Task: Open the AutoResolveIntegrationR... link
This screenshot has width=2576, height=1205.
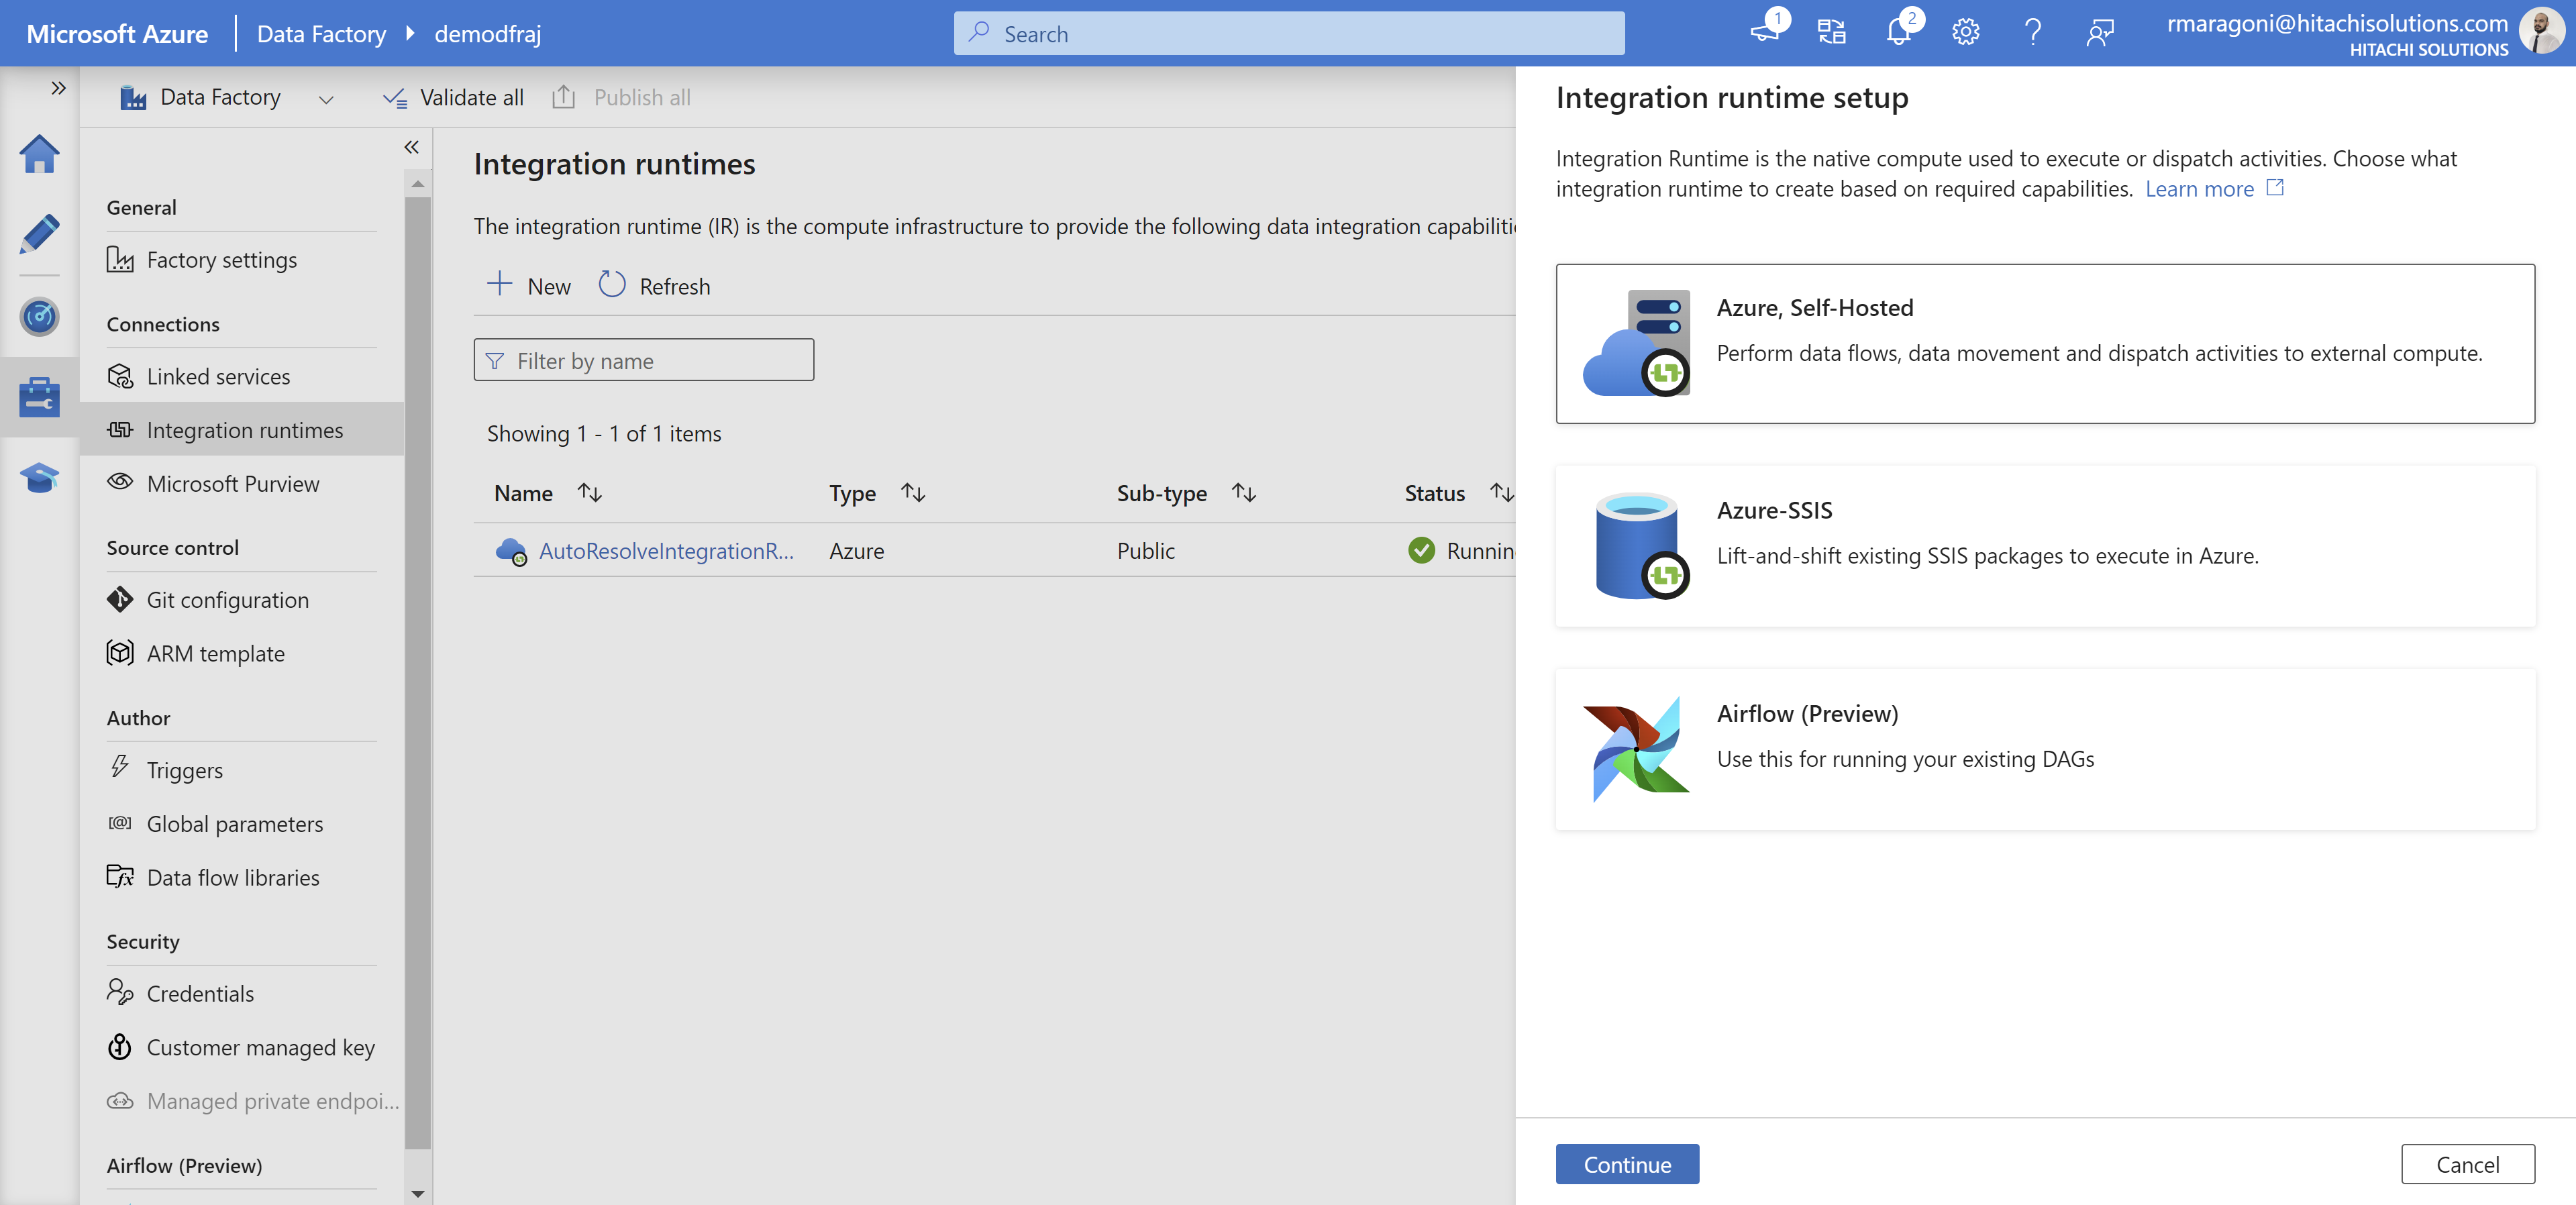Action: point(666,551)
